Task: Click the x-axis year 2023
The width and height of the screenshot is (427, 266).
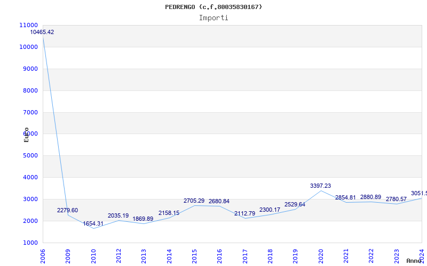Action: pyautogui.click(x=397, y=256)
